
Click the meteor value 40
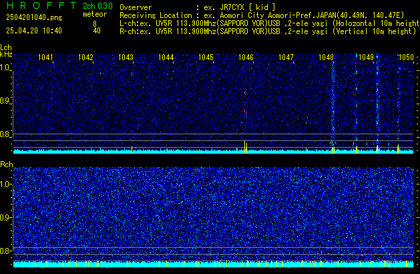click(97, 31)
